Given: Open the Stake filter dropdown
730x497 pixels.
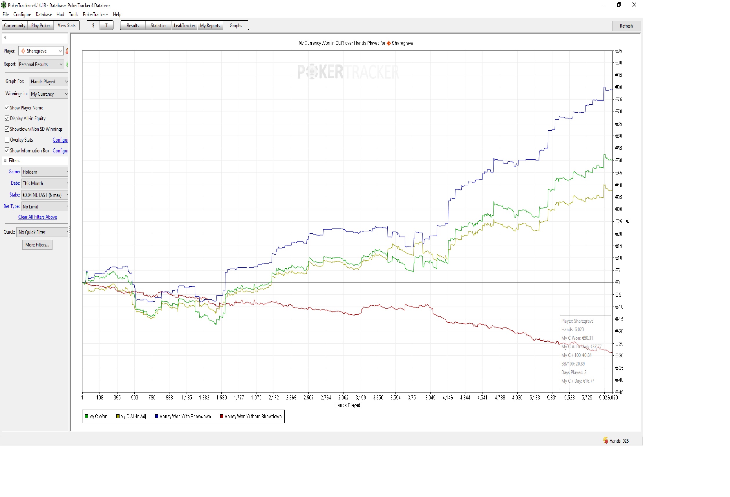Looking at the screenshot, I should tap(45, 195).
